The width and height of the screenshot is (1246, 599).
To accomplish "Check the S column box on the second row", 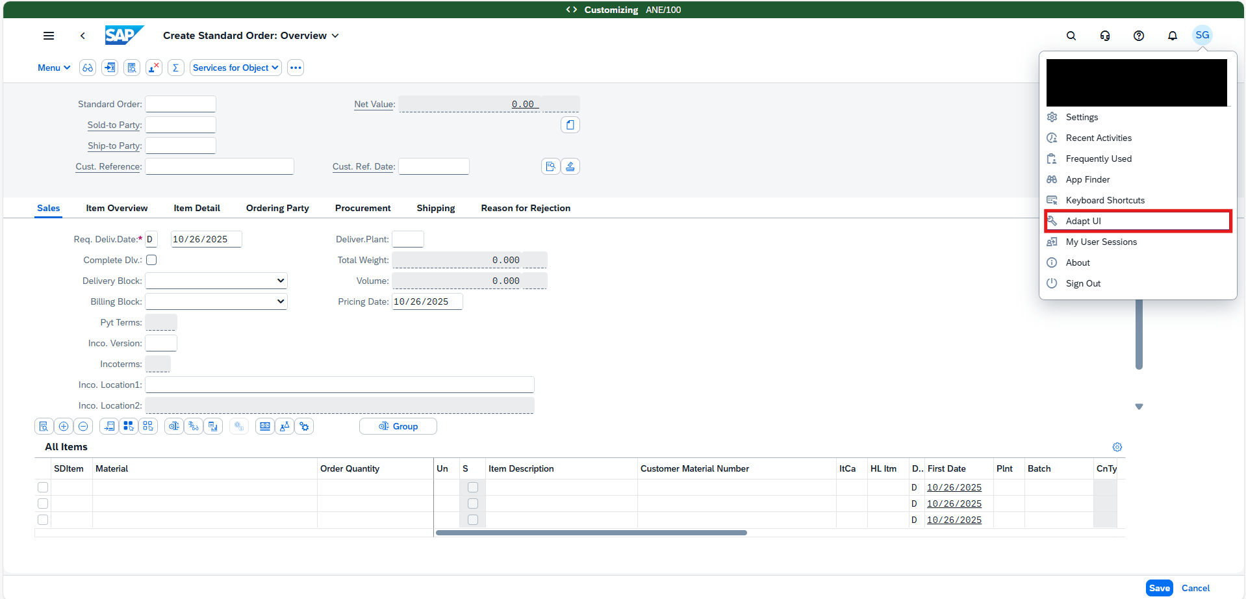I will click(473, 503).
